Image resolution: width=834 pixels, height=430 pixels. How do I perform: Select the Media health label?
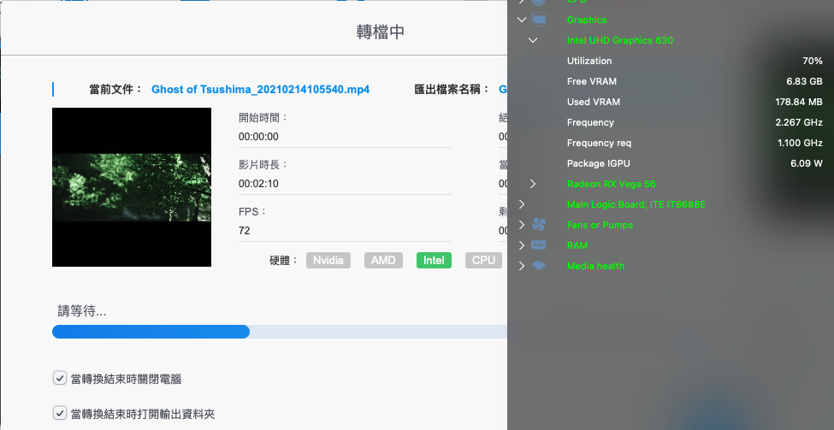pos(595,266)
